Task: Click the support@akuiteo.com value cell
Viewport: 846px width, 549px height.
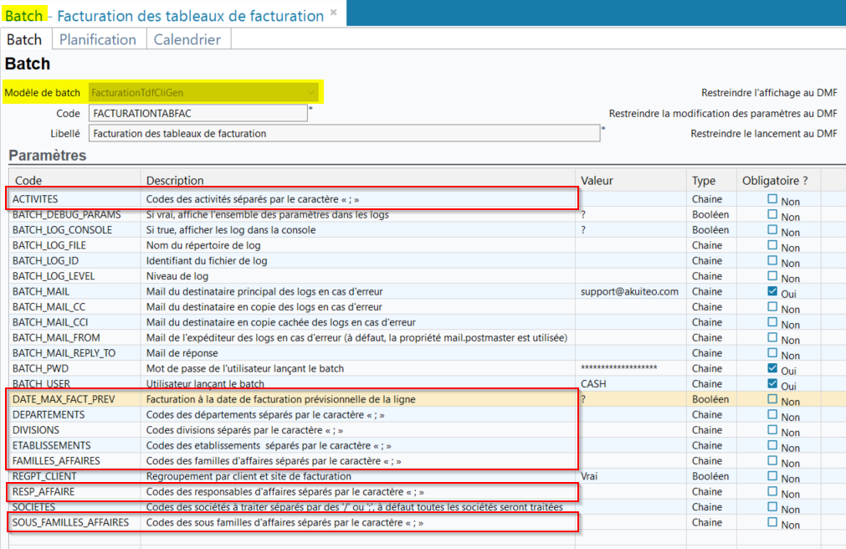Action: (631, 291)
